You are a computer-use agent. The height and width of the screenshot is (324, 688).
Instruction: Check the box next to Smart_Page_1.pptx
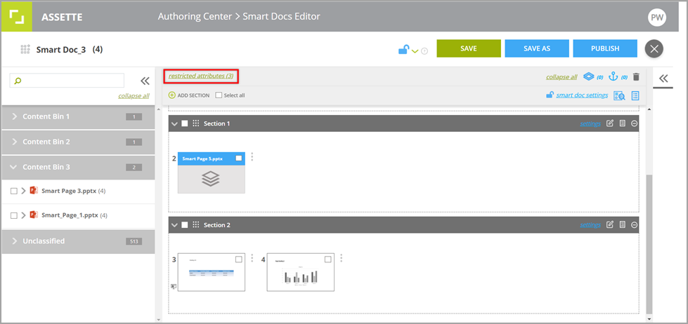pos(13,215)
